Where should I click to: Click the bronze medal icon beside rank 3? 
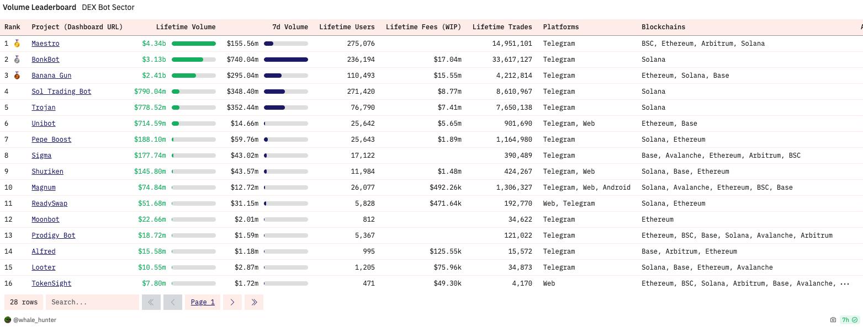click(x=17, y=75)
